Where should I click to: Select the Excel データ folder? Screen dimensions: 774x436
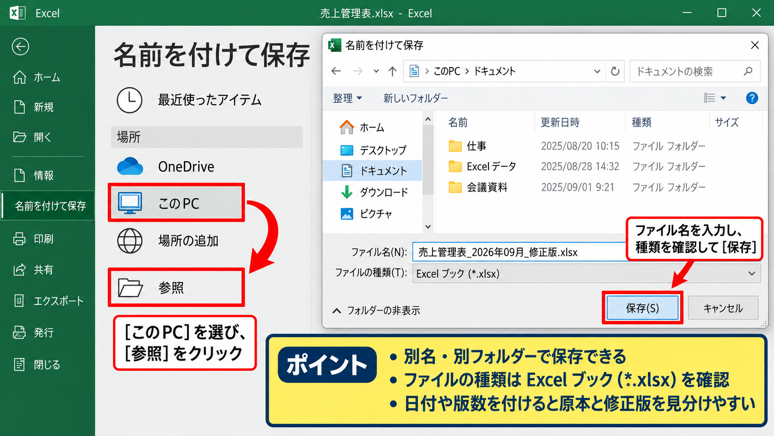[482, 166]
